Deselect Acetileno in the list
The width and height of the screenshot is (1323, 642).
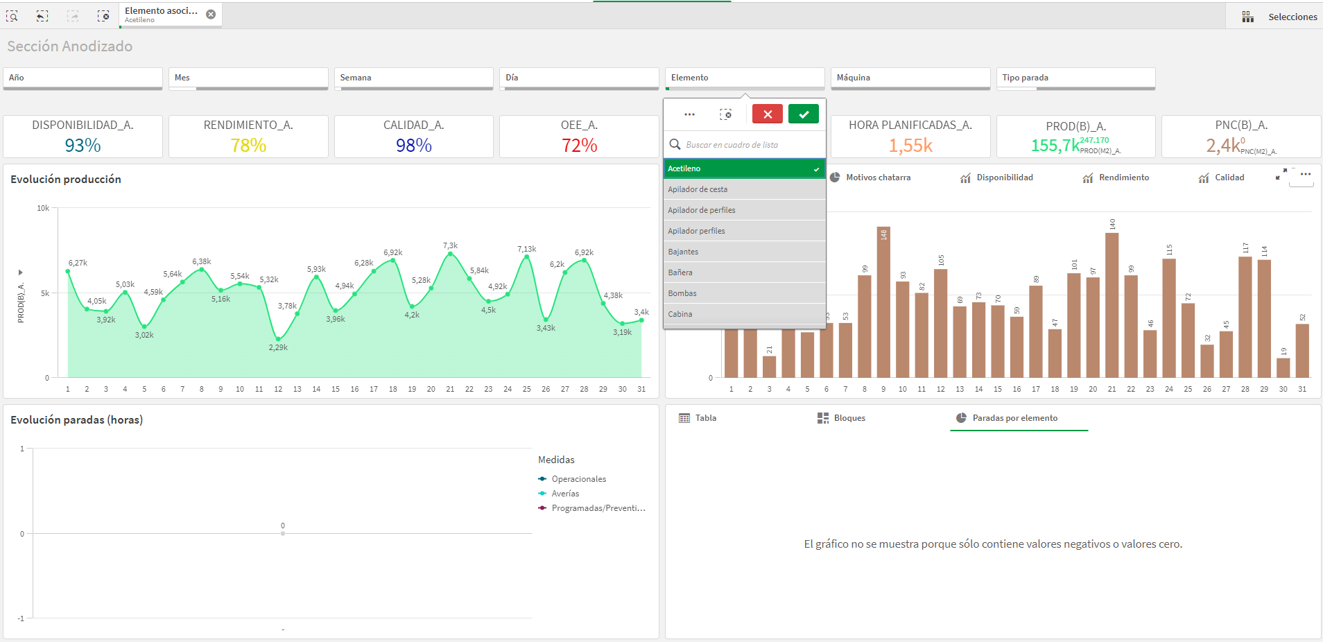[745, 168]
